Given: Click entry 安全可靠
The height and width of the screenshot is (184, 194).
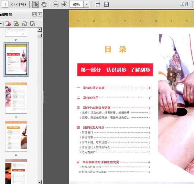Looking at the screenshot, I should click(x=87, y=137).
